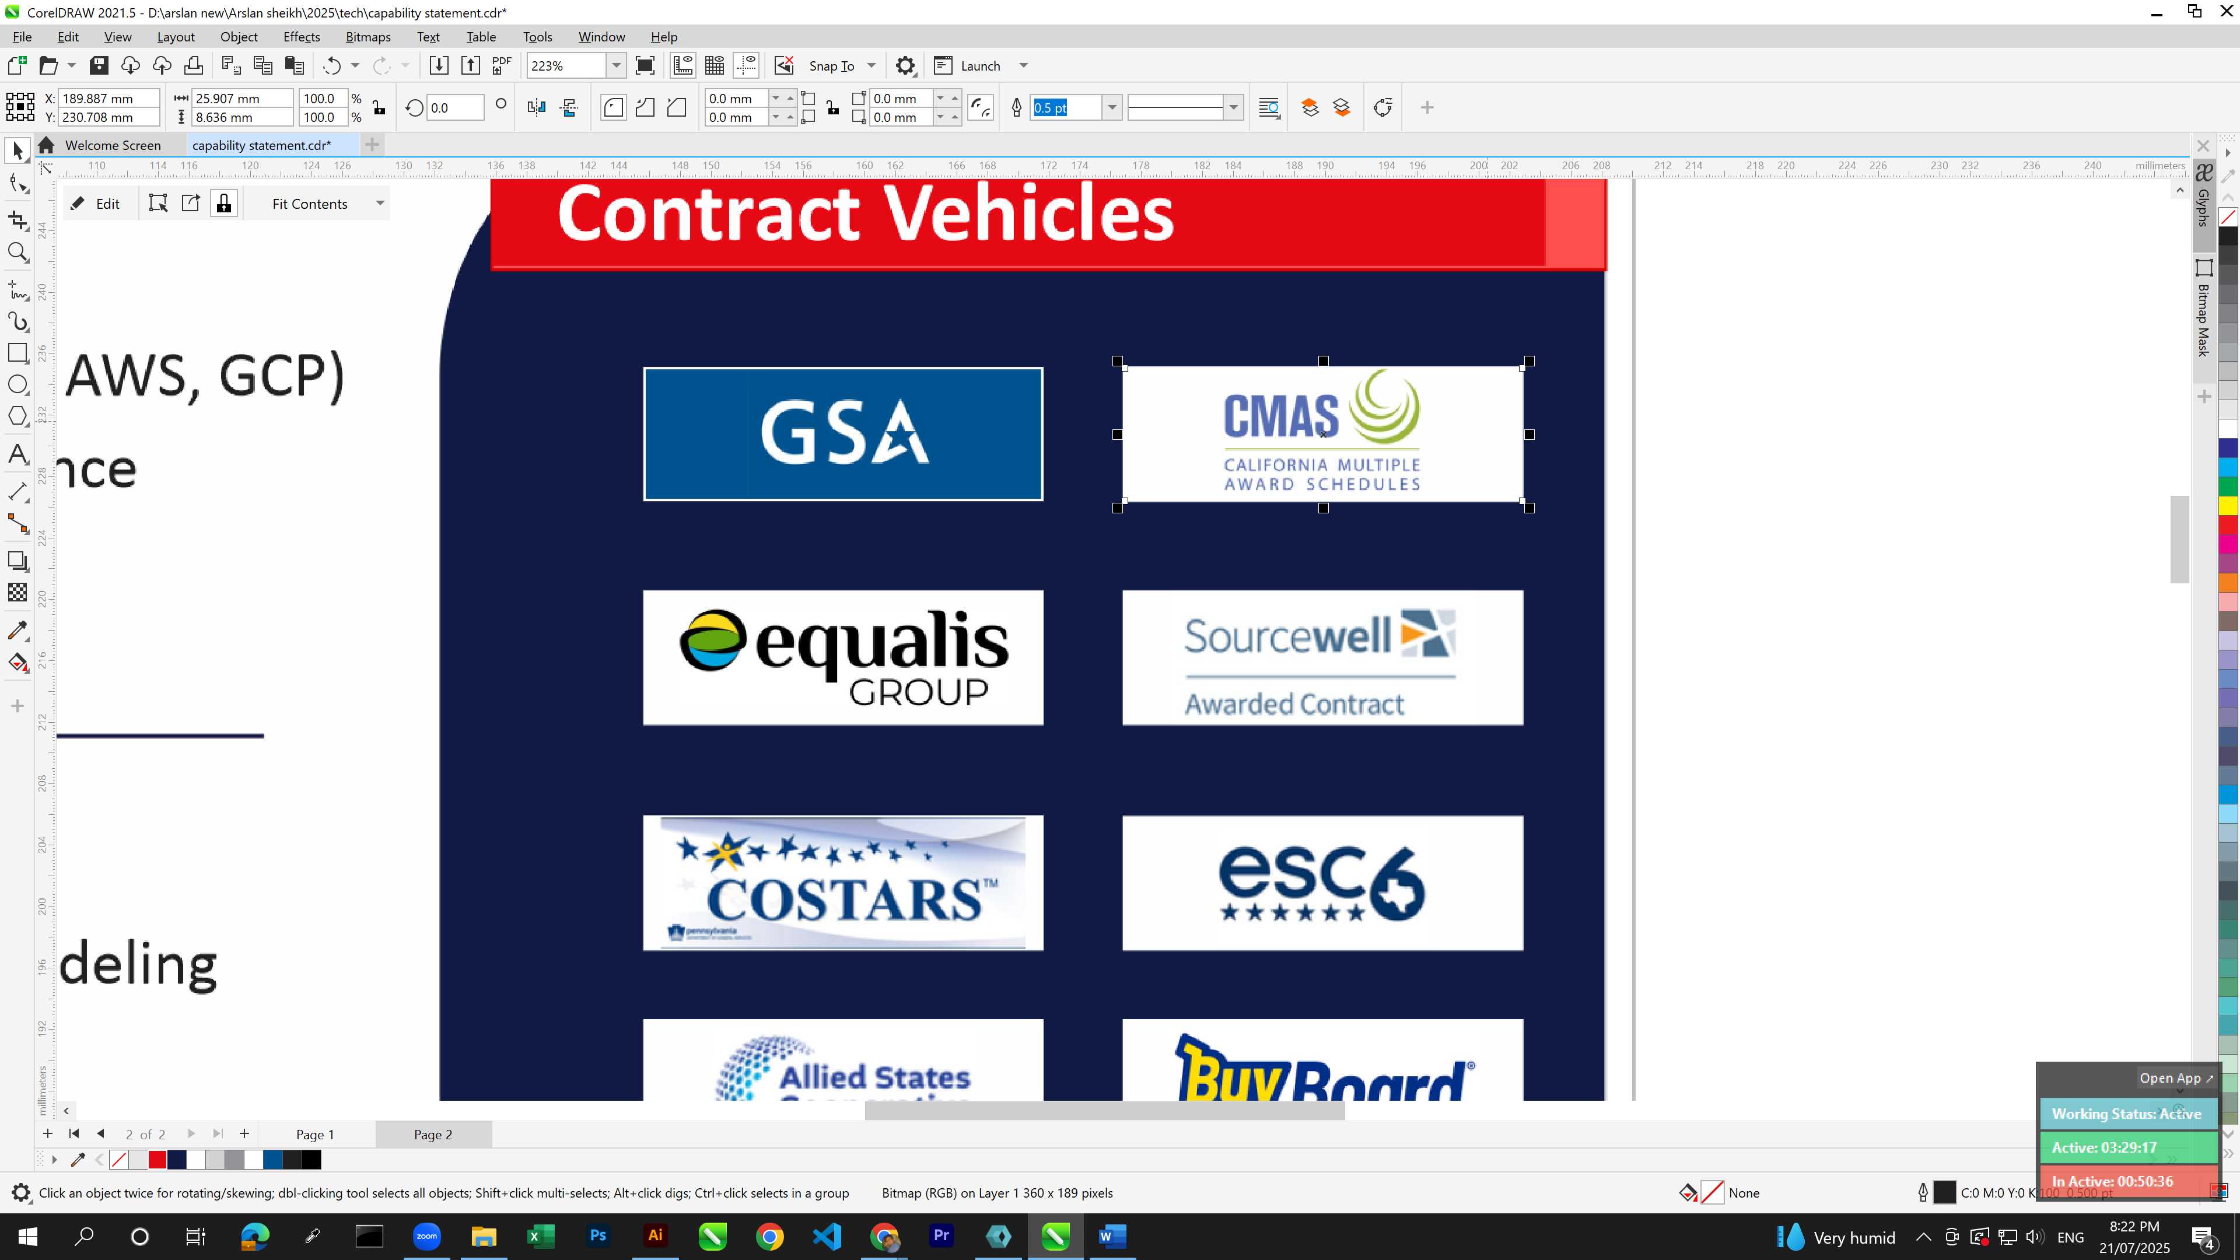Select the Zoom tool in the toolbox

pyautogui.click(x=17, y=252)
